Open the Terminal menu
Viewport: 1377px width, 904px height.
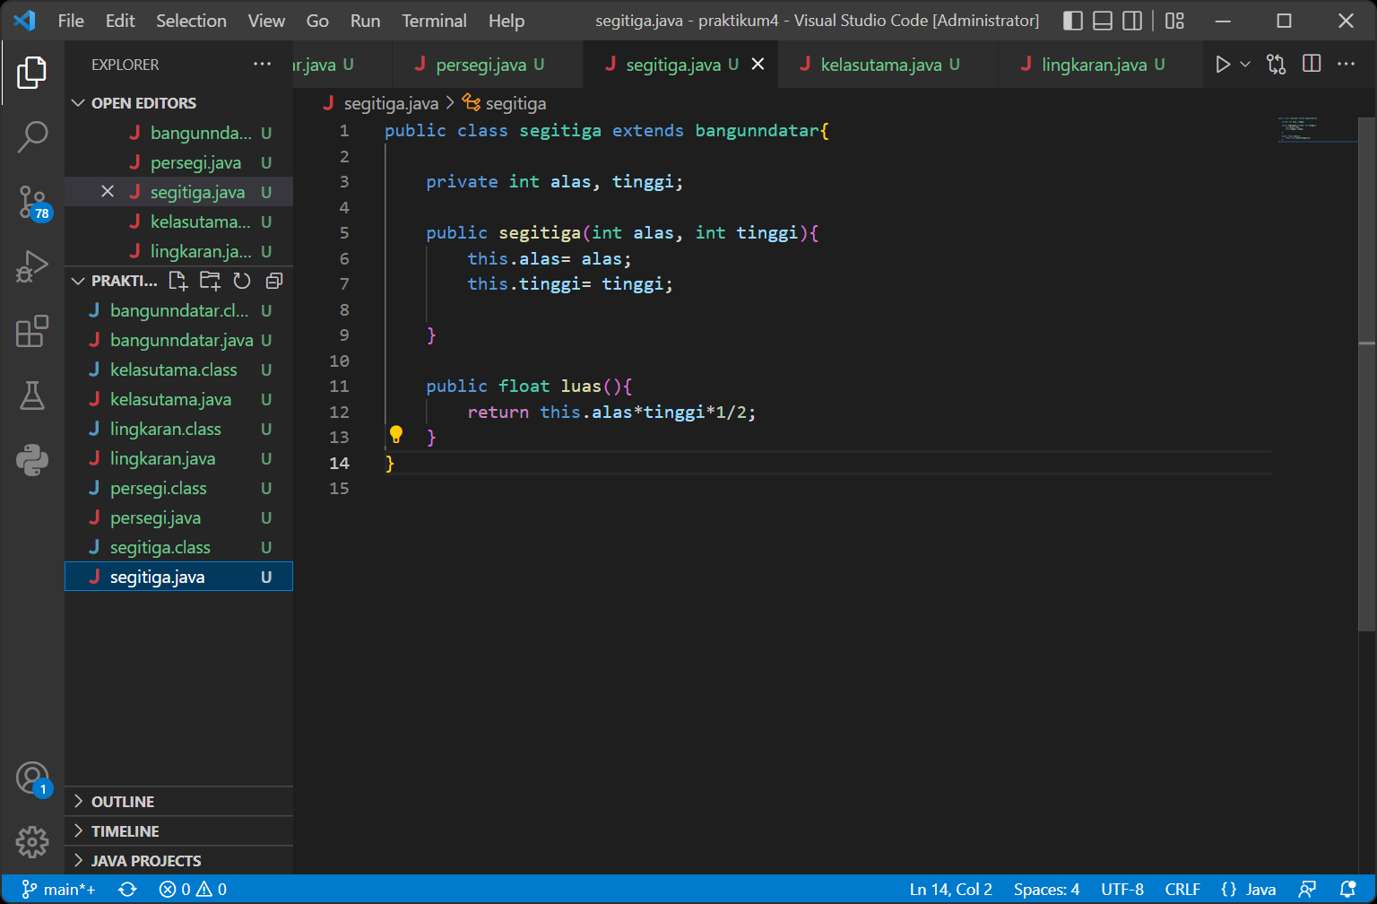(x=434, y=20)
